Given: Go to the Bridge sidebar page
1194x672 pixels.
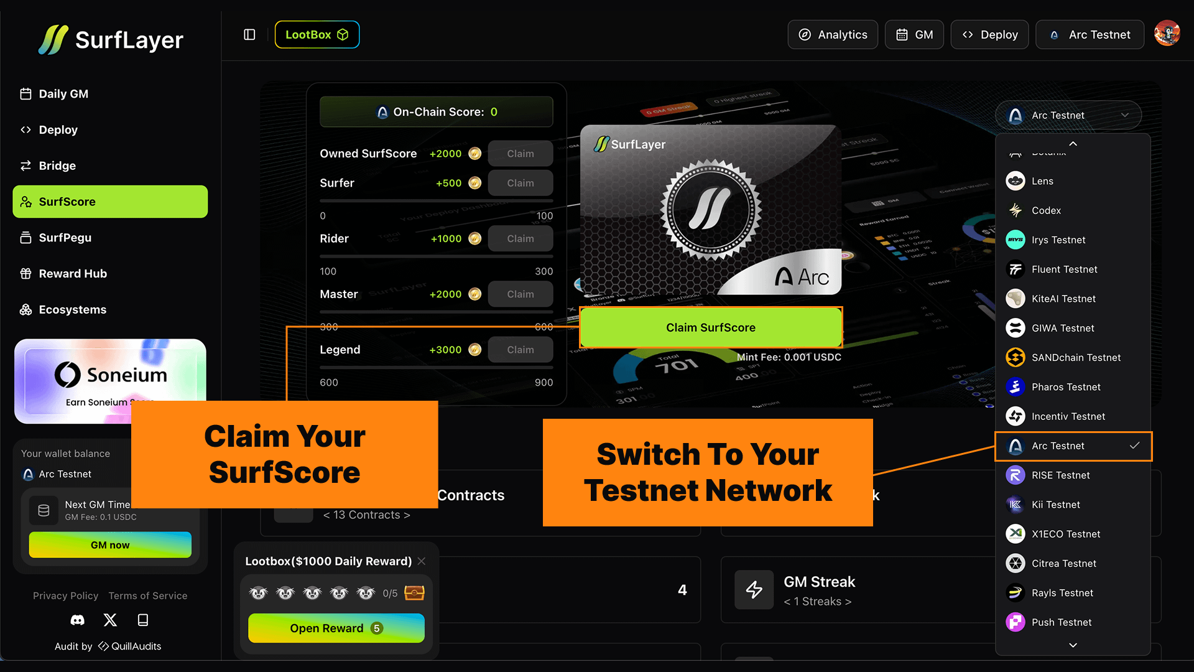Looking at the screenshot, I should coord(57,166).
